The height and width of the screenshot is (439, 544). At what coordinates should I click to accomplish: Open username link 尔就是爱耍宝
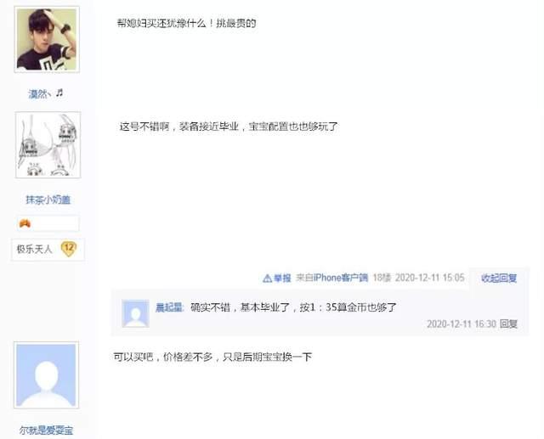pyautogui.click(x=46, y=431)
